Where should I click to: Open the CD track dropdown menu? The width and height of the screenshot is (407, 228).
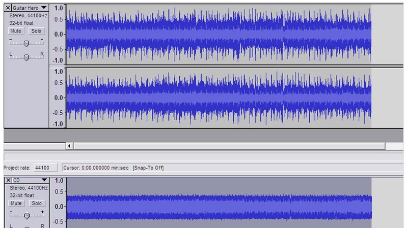coord(30,180)
